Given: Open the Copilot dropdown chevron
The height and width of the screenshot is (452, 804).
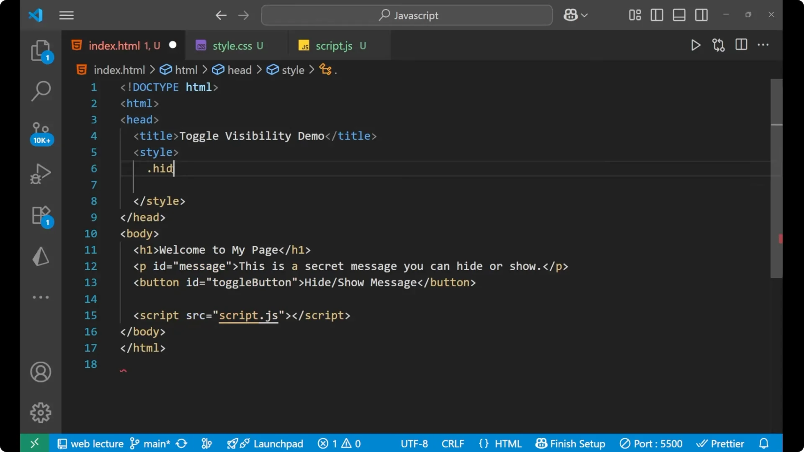Looking at the screenshot, I should pos(585,15).
